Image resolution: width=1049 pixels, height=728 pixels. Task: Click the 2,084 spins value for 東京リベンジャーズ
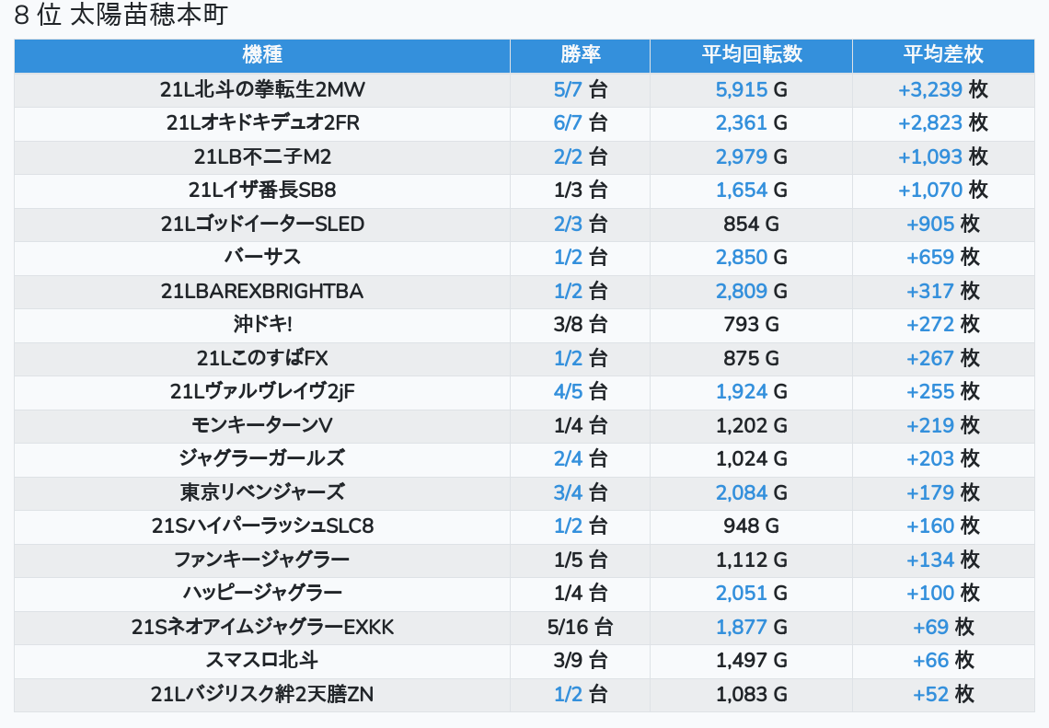point(741,492)
